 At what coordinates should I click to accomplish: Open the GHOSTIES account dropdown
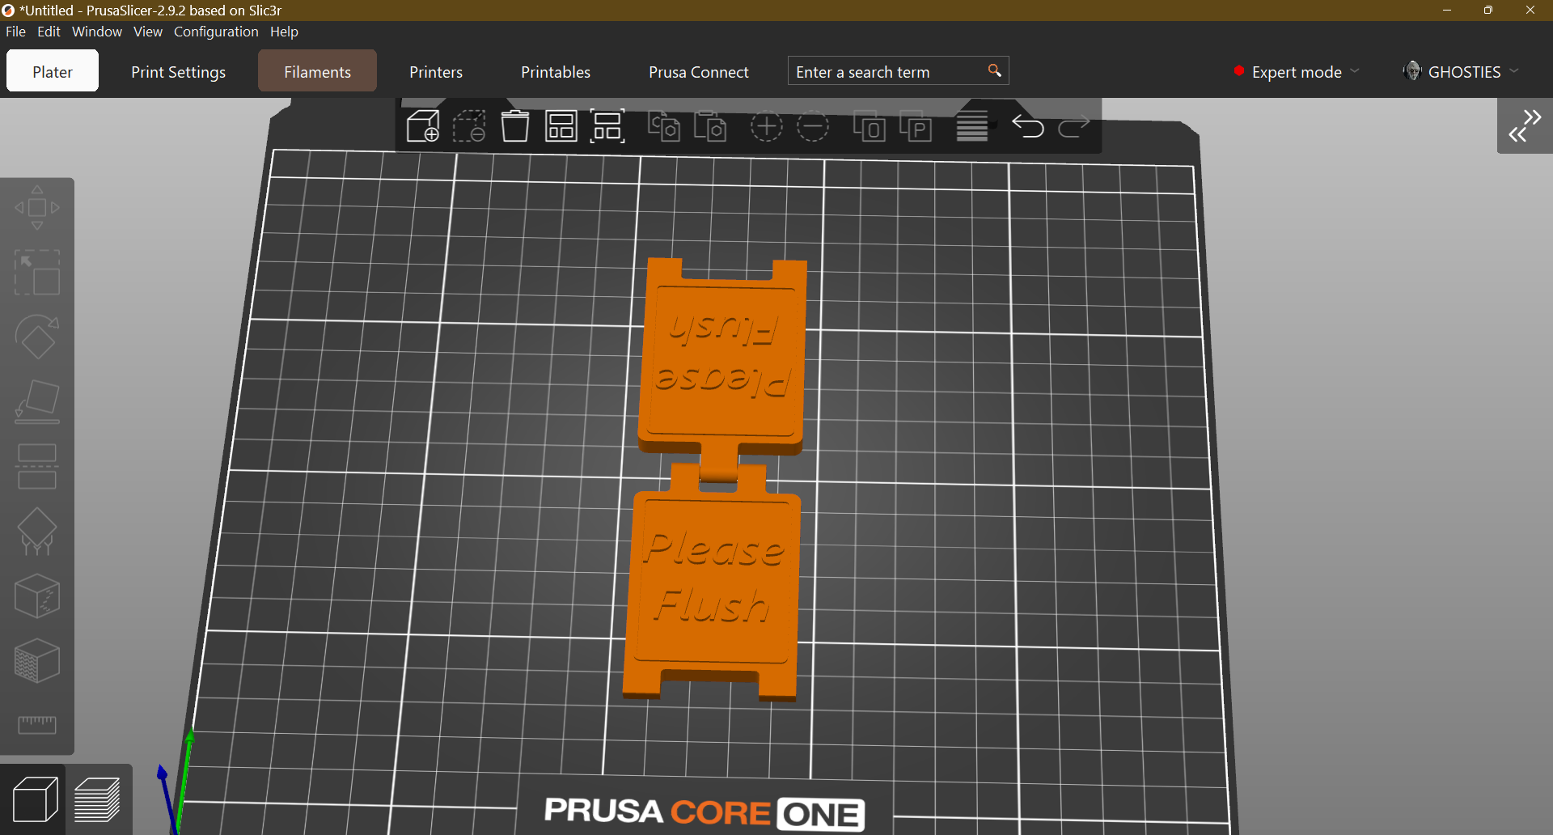pyautogui.click(x=1462, y=72)
